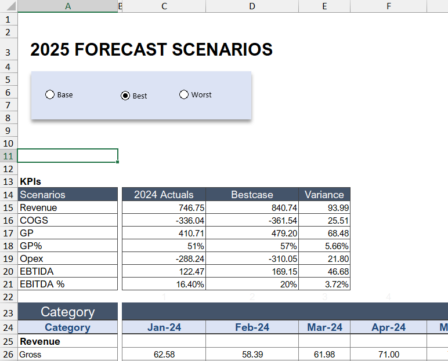The image size is (448, 361).
Task: Select column A header
Action: 67,6
